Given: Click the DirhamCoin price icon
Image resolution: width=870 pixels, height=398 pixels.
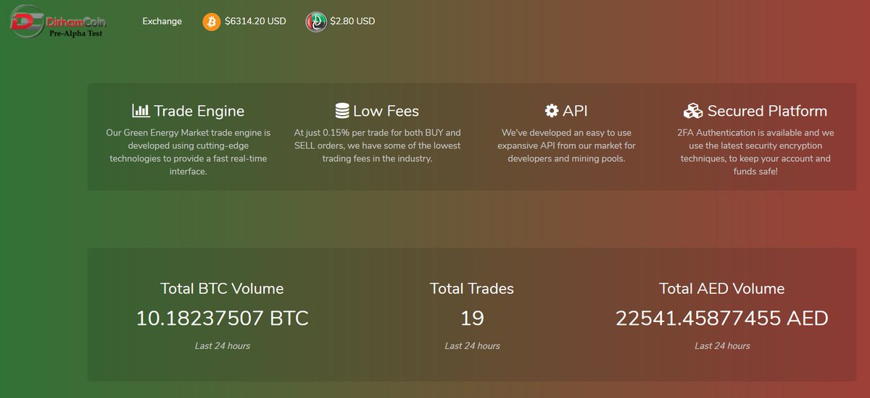Looking at the screenshot, I should click(315, 22).
